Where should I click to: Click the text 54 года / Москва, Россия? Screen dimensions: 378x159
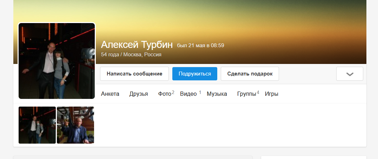(x=131, y=55)
